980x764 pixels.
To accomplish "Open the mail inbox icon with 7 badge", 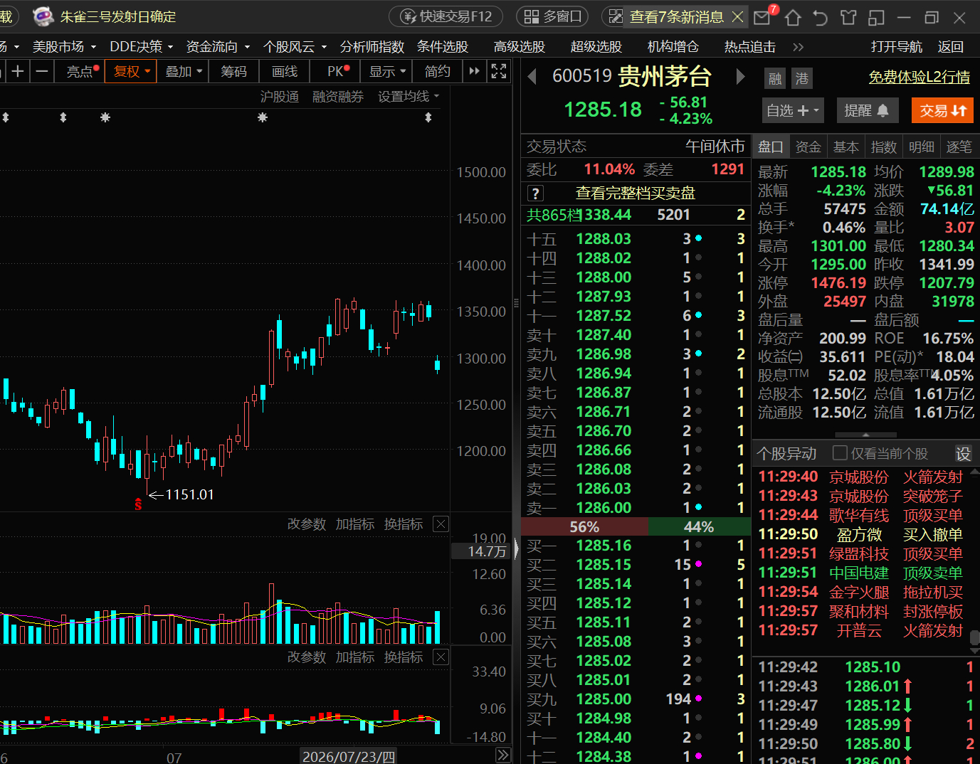I will pyautogui.click(x=762, y=17).
